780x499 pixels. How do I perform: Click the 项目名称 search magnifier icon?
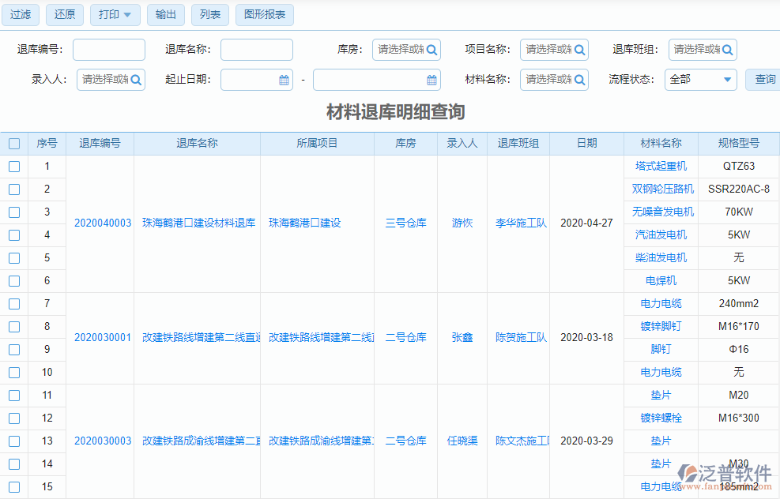point(578,49)
